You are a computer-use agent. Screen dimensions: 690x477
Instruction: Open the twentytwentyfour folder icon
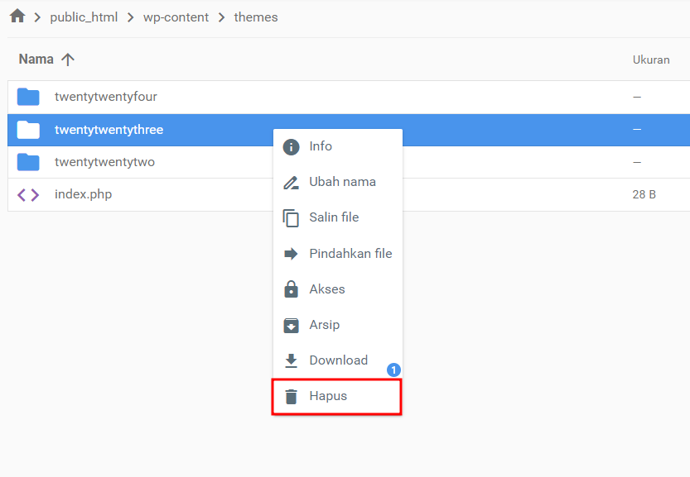pos(28,97)
